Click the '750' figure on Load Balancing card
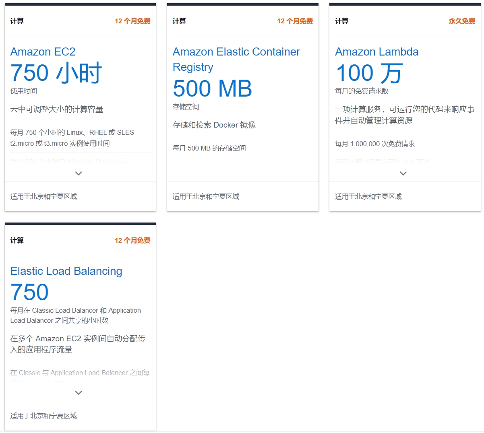 coord(29,292)
